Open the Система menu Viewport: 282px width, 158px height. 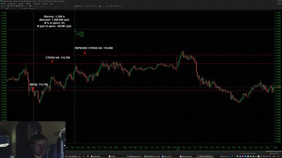point(3,4)
